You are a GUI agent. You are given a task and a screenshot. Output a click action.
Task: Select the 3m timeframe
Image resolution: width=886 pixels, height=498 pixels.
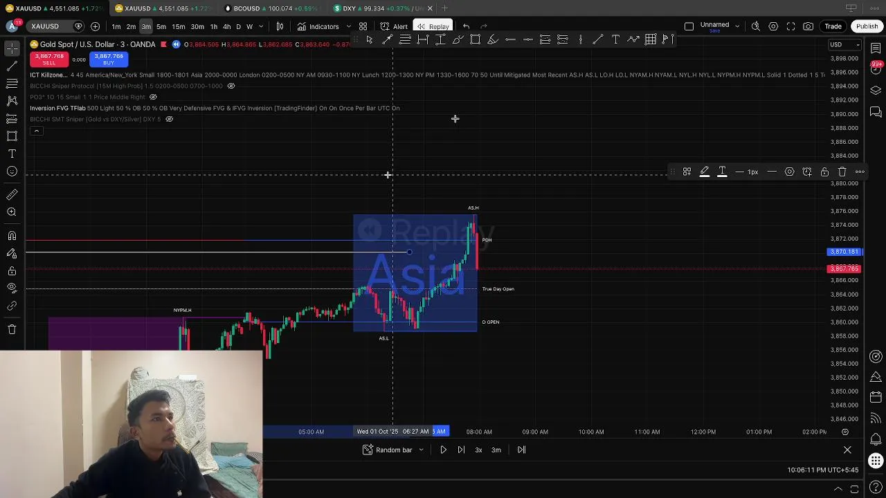pyautogui.click(x=146, y=26)
